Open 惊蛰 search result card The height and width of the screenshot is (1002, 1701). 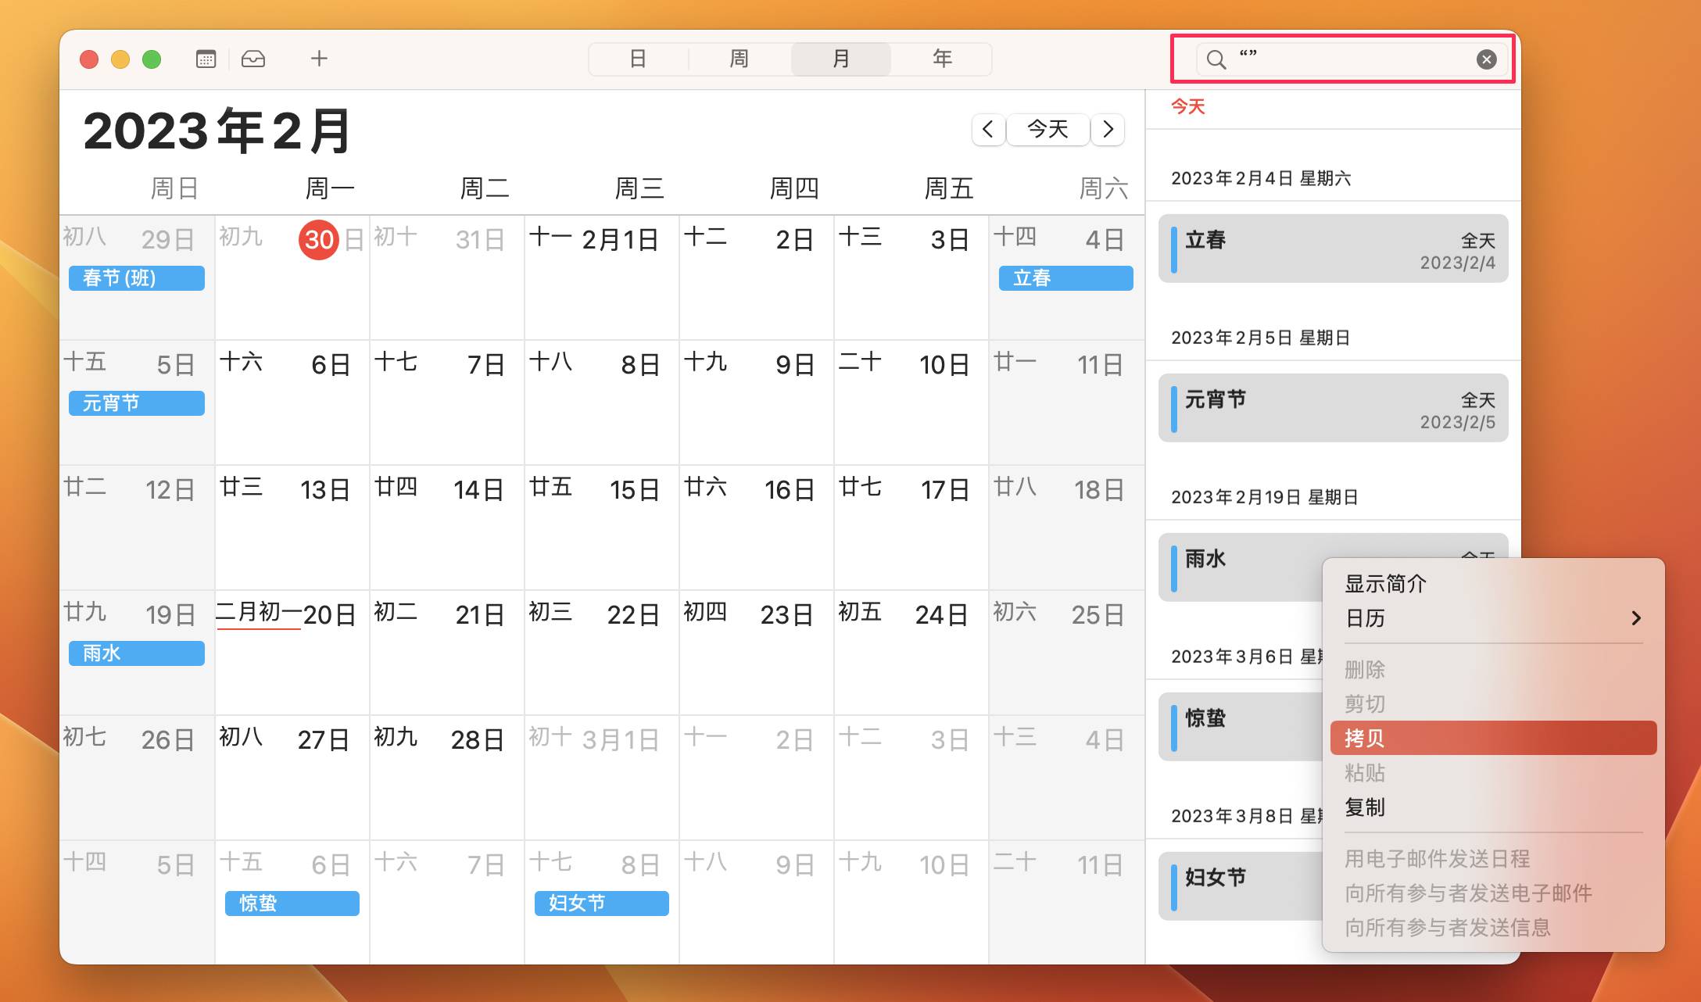click(1240, 727)
